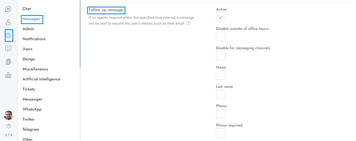Enable Disable for messaging channels checkbox

(221, 56)
